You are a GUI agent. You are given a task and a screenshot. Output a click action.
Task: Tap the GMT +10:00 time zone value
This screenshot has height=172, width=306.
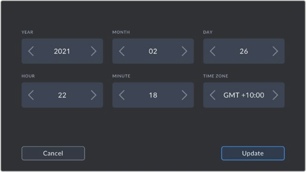click(x=244, y=95)
